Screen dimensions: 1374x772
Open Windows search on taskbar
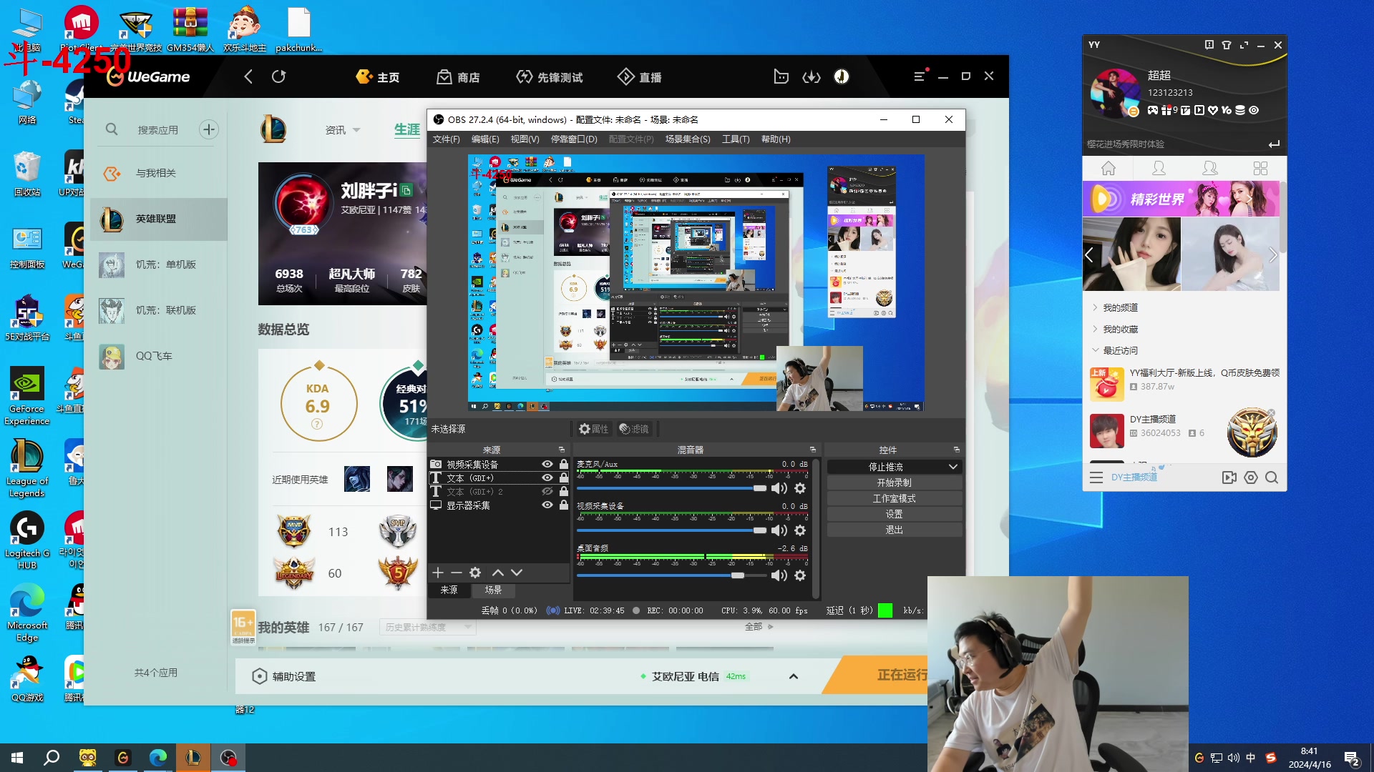52,758
